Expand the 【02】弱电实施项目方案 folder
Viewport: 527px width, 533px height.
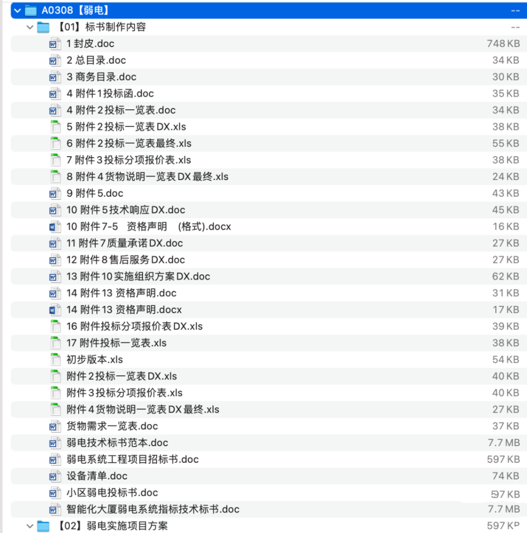point(30,527)
